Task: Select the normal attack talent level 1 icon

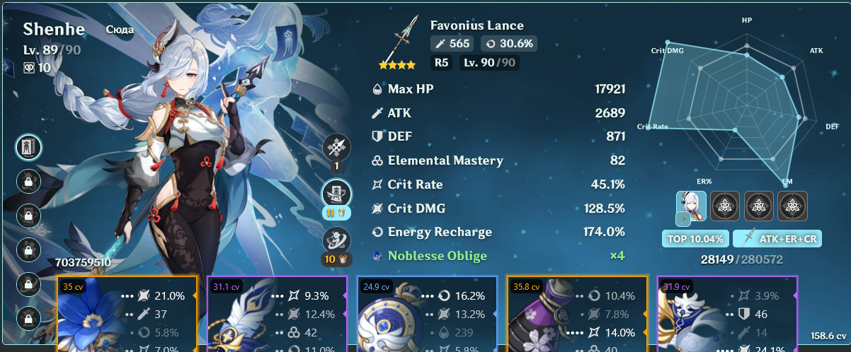Action: point(337,147)
